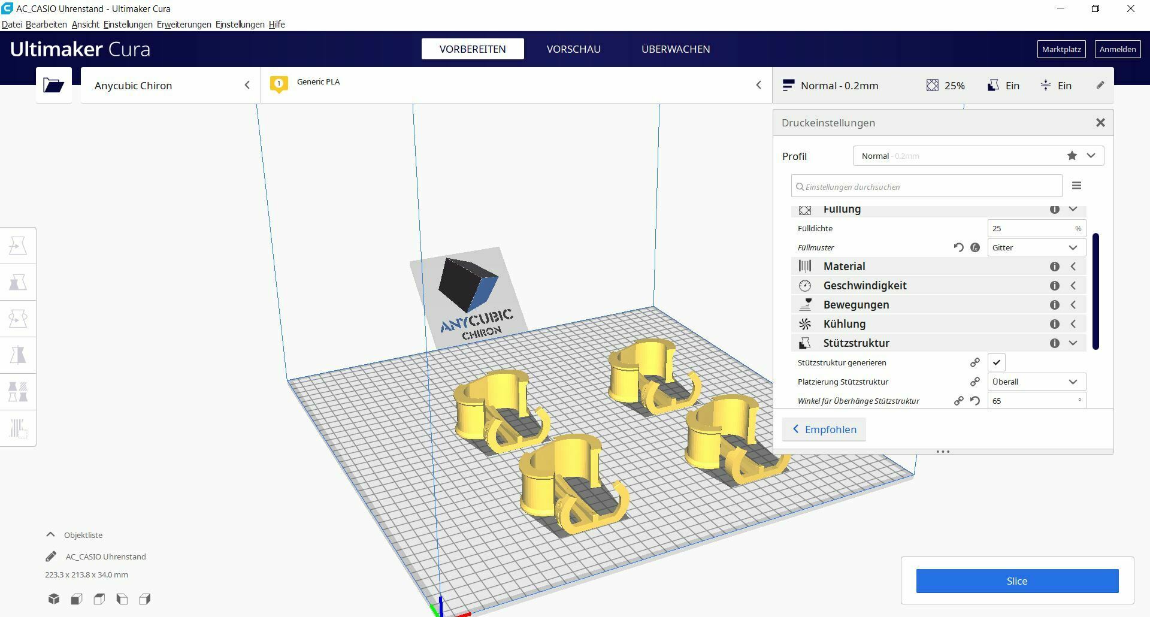Show info for the Material section
Viewport: 1150px width, 617px height.
point(1055,267)
